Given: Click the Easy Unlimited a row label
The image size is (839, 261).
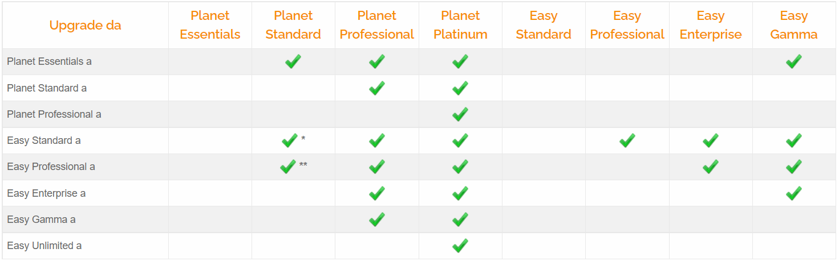Looking at the screenshot, I should pyautogui.click(x=44, y=246).
